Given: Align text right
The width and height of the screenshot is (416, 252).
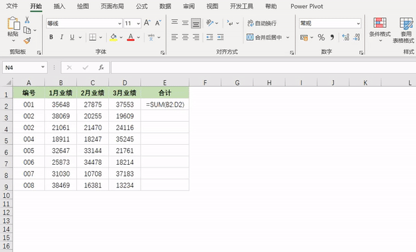Looking at the screenshot, I should click(196, 37).
